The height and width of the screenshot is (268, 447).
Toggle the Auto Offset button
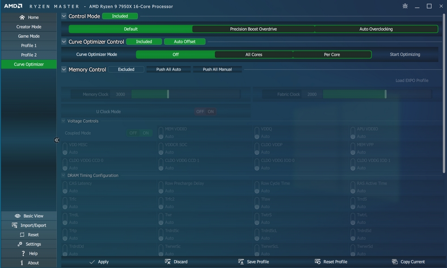tap(185, 42)
